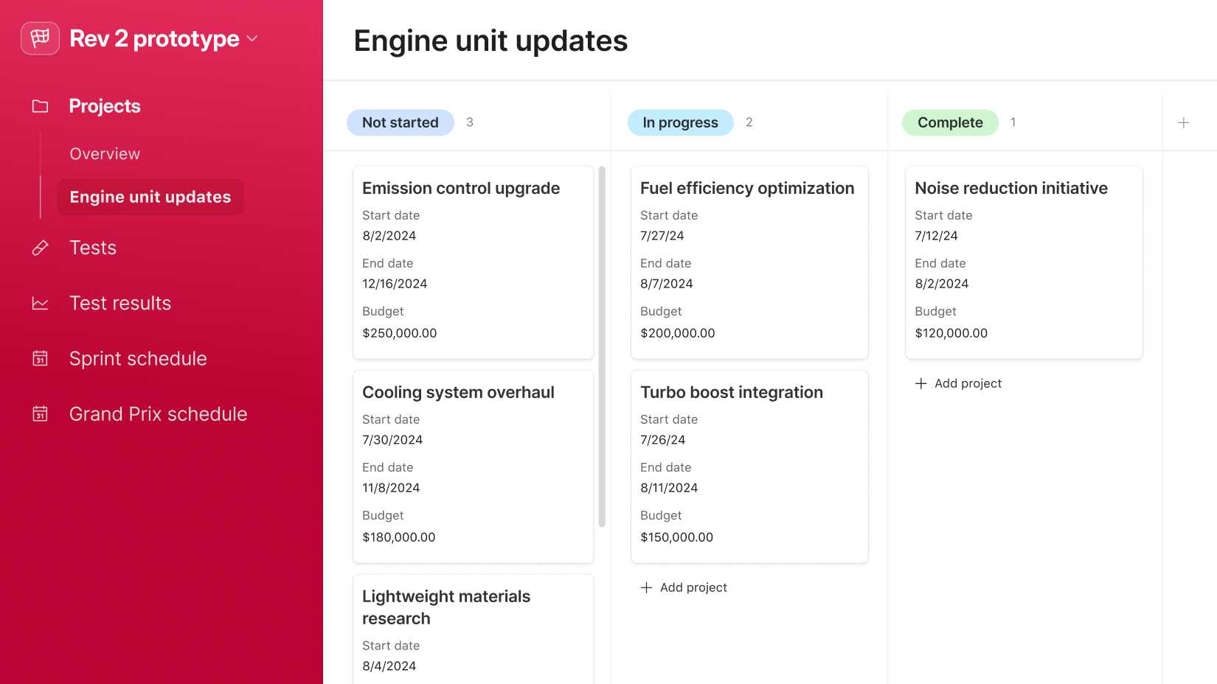1217x684 pixels.
Task: Click the 12/16/2024 end date
Action: tap(395, 284)
